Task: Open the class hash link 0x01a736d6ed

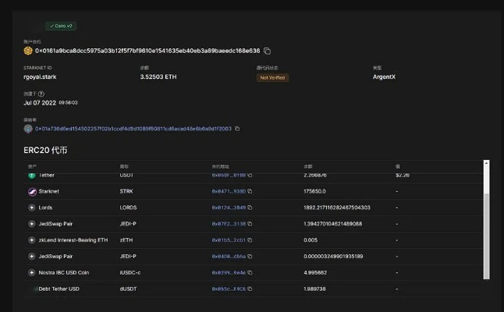Action: click(x=133, y=129)
